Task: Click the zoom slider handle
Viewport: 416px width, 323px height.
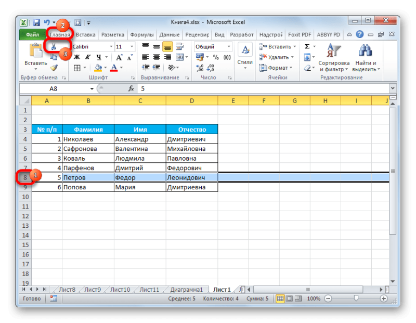Action: point(356,299)
